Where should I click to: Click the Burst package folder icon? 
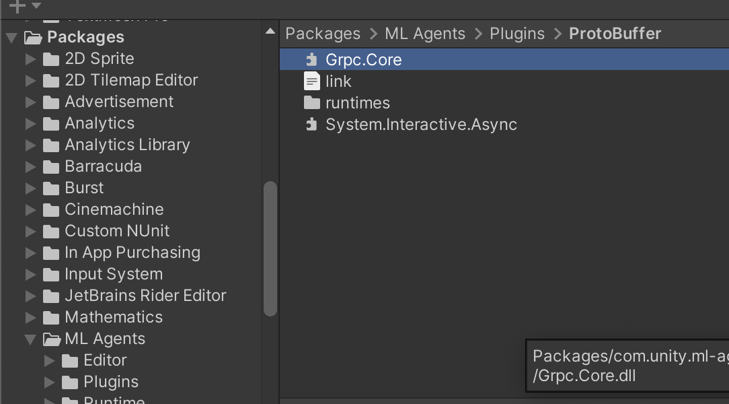pyautogui.click(x=51, y=188)
